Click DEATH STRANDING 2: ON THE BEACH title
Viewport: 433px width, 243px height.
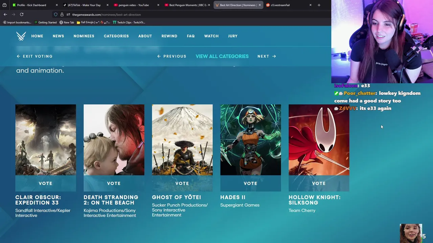(x=111, y=200)
